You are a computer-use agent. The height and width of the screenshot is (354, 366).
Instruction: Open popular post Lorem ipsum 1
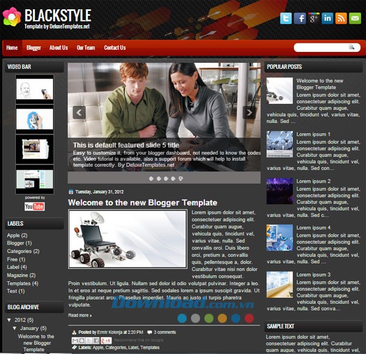[314, 134]
